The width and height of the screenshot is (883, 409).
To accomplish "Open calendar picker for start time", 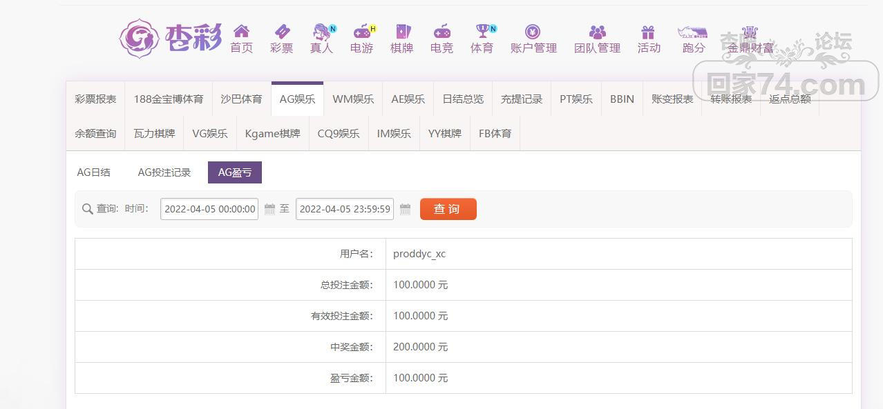I will [x=270, y=209].
